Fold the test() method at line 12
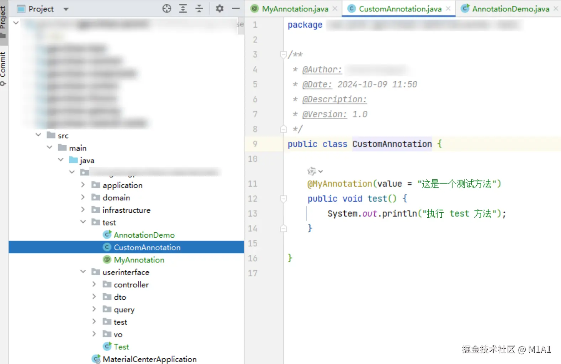The image size is (561, 364). point(284,199)
